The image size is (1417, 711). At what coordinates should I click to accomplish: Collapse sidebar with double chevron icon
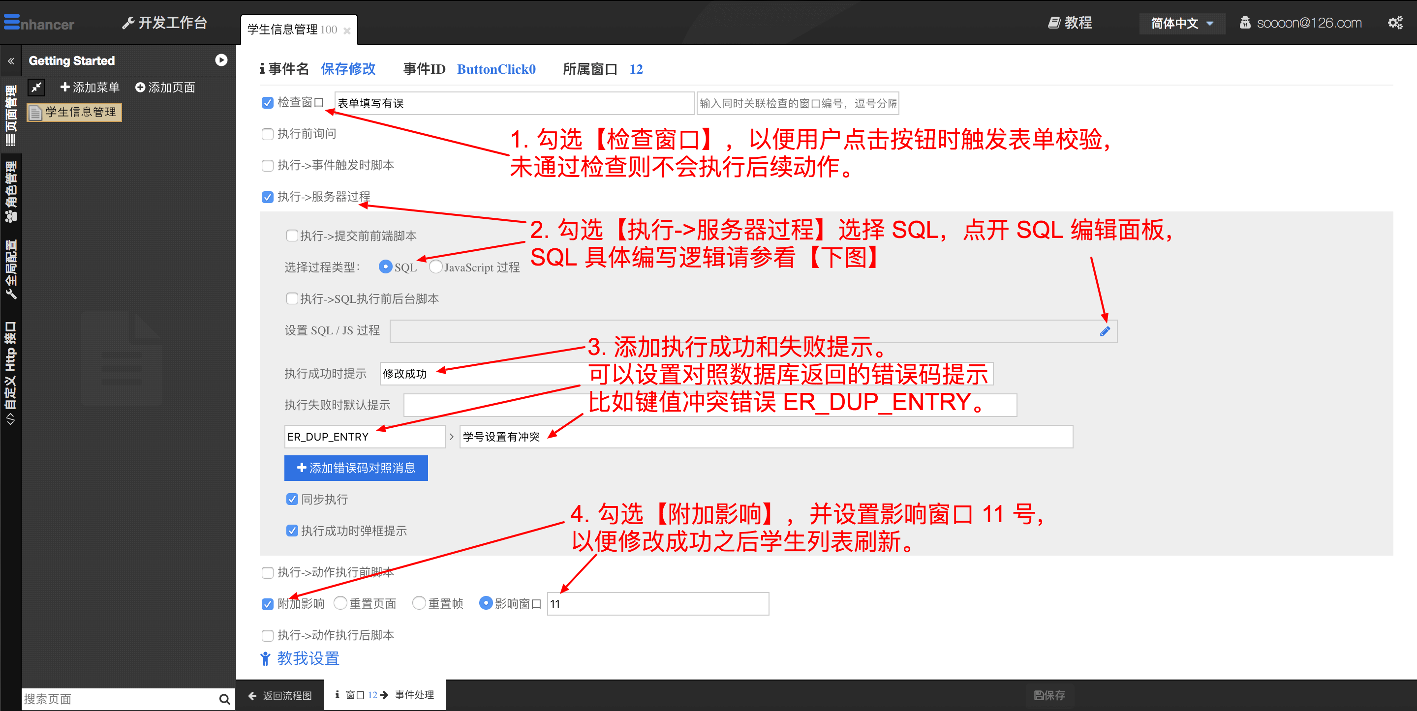click(10, 61)
